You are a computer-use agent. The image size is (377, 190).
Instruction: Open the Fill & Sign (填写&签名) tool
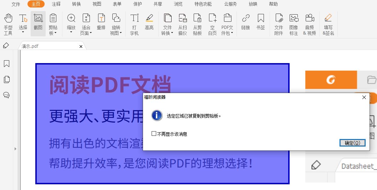[328, 24]
